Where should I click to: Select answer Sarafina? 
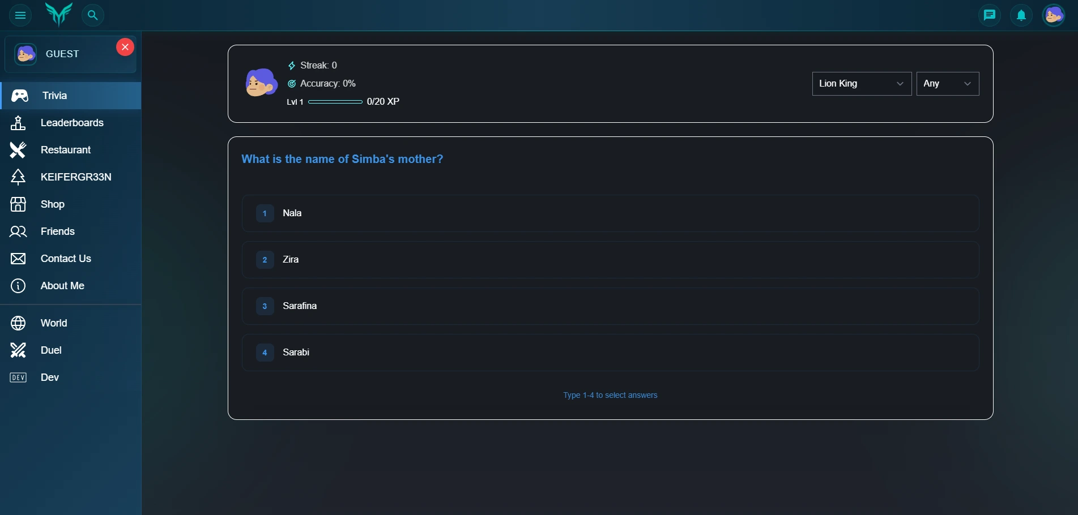pos(610,306)
